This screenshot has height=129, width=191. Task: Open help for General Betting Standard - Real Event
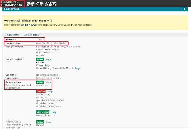pos(77,68)
